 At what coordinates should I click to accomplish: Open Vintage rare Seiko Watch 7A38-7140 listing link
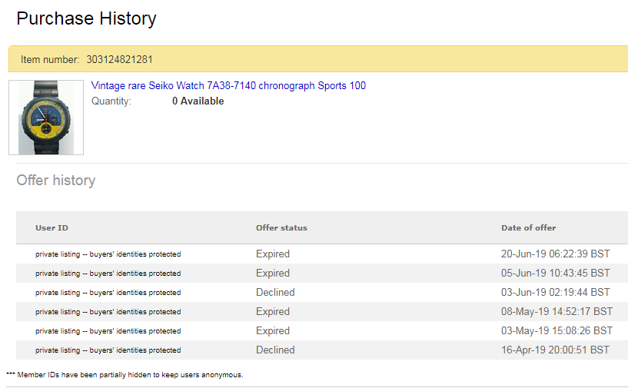tap(228, 86)
